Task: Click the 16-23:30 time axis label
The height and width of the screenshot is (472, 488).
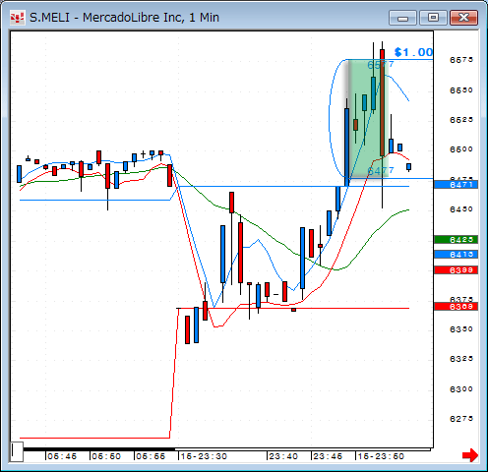Action: coord(204,456)
